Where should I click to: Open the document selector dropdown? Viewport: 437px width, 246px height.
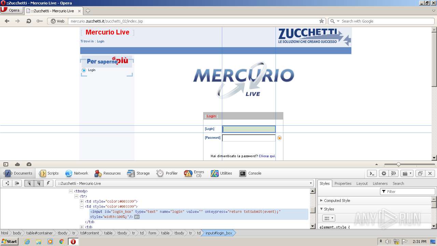tap(184, 183)
